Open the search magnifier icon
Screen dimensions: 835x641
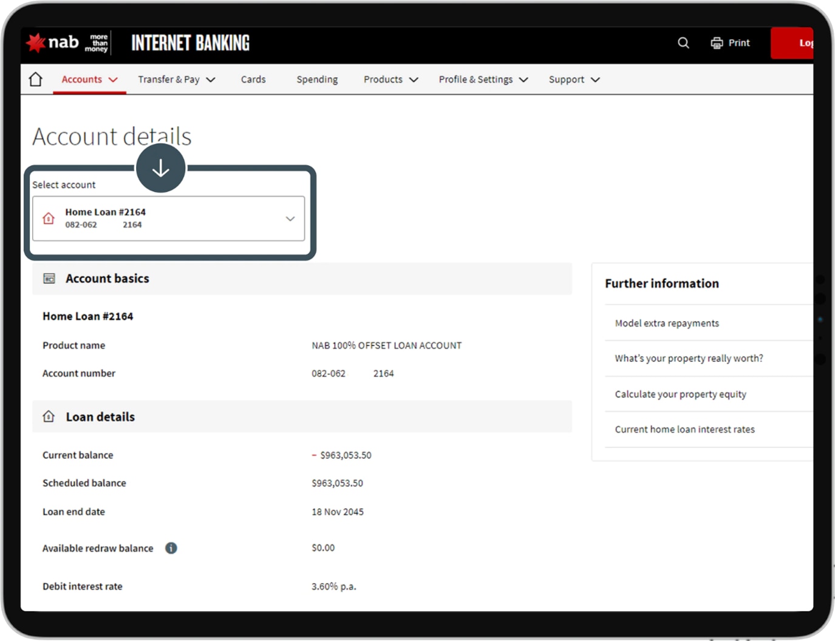tap(683, 43)
